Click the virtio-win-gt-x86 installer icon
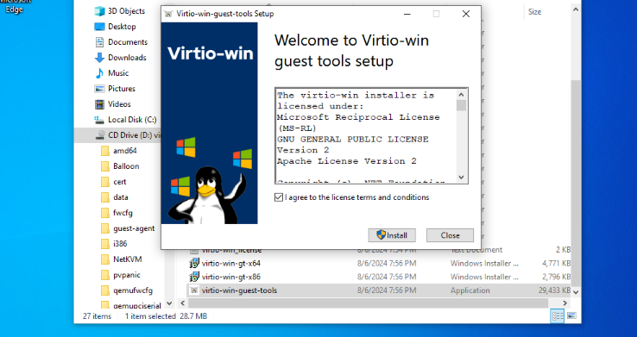Image resolution: width=637 pixels, height=337 pixels. tap(194, 277)
